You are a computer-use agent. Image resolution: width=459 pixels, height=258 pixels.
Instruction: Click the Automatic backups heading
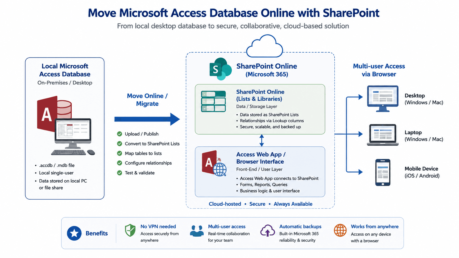300,226
